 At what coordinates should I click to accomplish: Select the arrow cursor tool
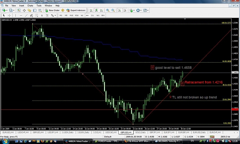tap(4, 15)
